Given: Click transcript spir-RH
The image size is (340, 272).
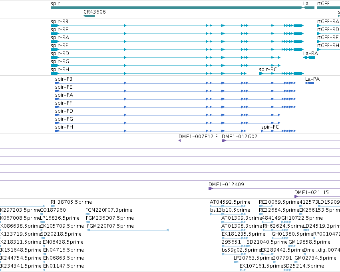Looking at the screenshot, I should tap(149, 73).
